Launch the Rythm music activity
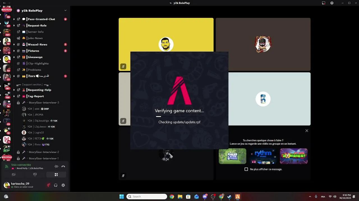Screen dimensions: 359x201 [x=263, y=156]
